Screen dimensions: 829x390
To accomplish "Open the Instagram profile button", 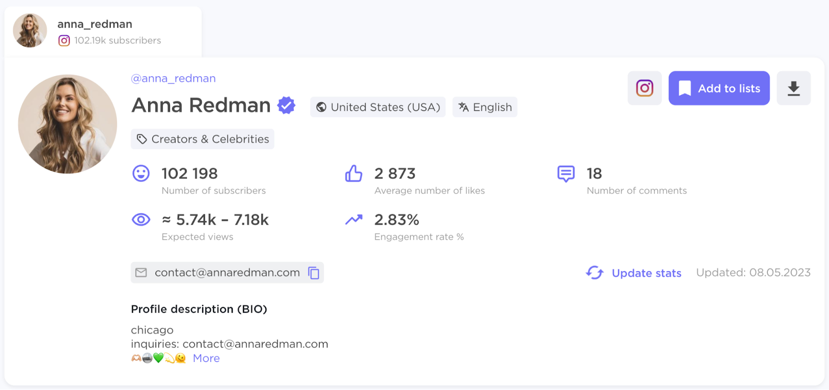I will [x=645, y=88].
